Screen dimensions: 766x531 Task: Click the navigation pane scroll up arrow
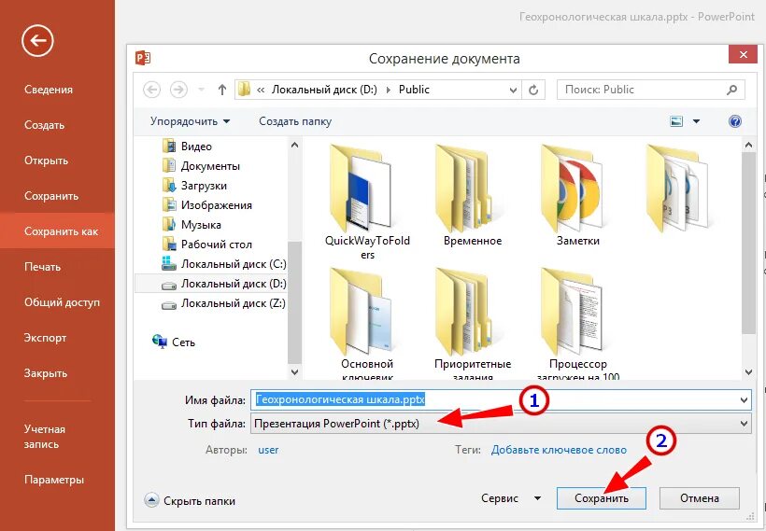click(294, 145)
